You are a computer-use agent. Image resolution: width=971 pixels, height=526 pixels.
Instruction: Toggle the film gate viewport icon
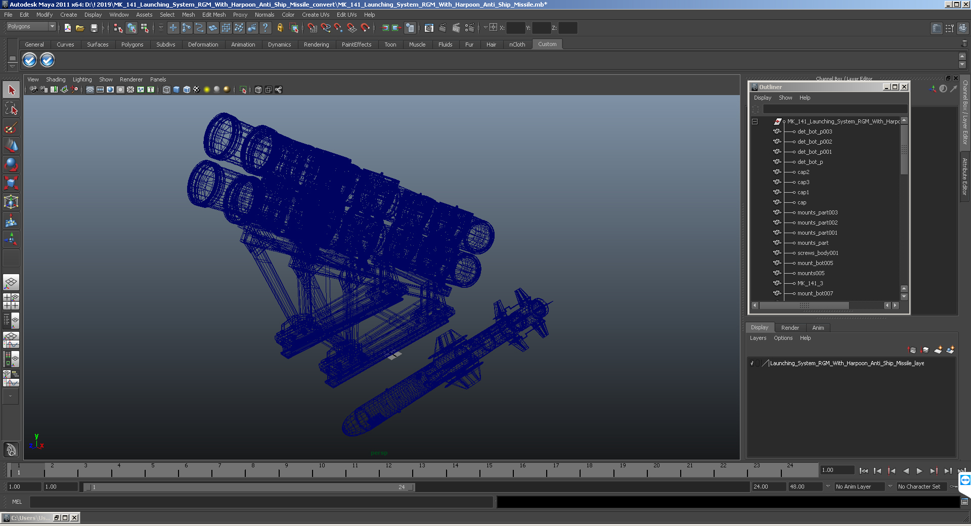coord(100,90)
